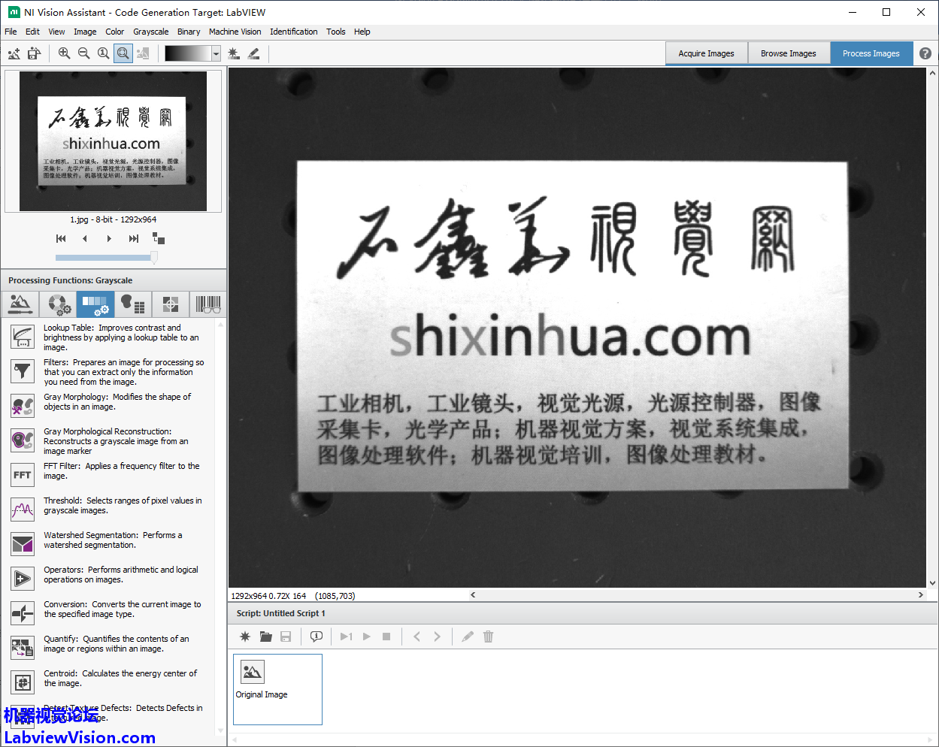Click the image viewer scroll-right arrow
This screenshot has height=747, width=939.
point(921,595)
